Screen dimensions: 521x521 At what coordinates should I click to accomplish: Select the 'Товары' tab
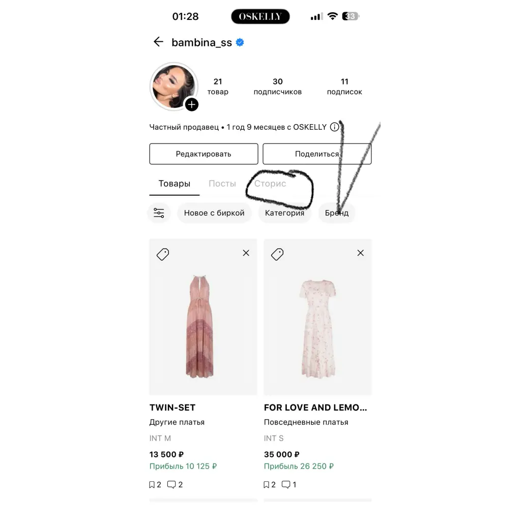click(175, 184)
